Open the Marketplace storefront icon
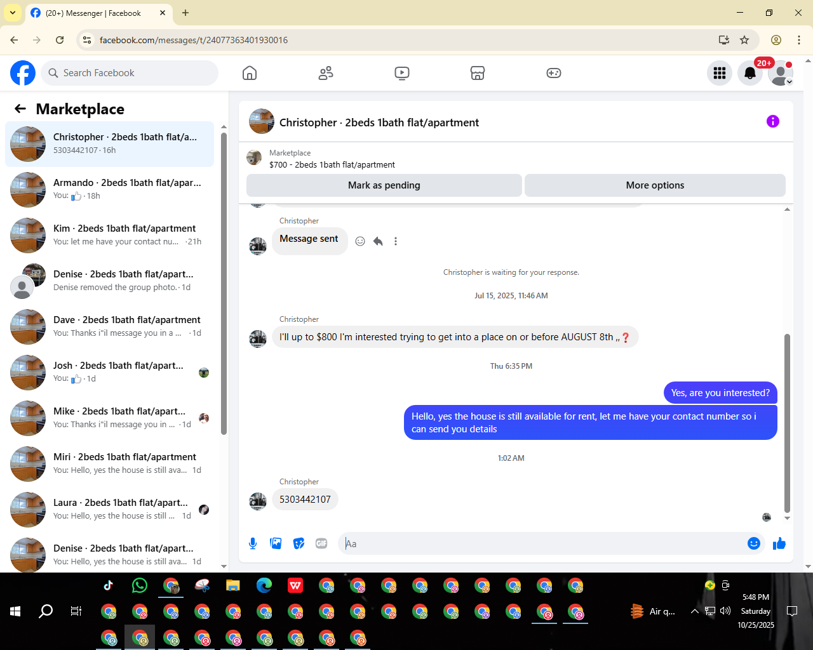This screenshot has height=650, width=813. pyautogui.click(x=478, y=73)
